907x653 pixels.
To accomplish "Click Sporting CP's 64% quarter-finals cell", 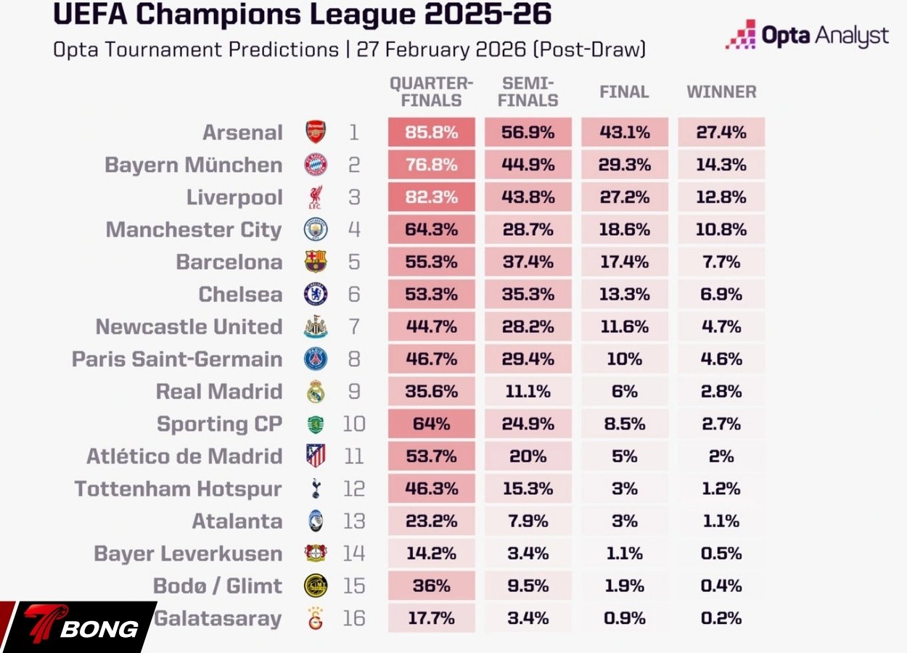I will [431, 424].
